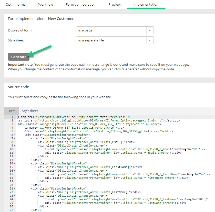Click the script src code line
The width and height of the screenshot is (215, 212).
pos(98,120)
